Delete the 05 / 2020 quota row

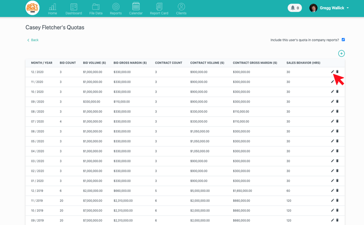pyautogui.click(x=337, y=141)
